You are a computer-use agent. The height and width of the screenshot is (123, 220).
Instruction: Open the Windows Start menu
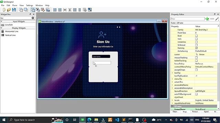pos(4,120)
